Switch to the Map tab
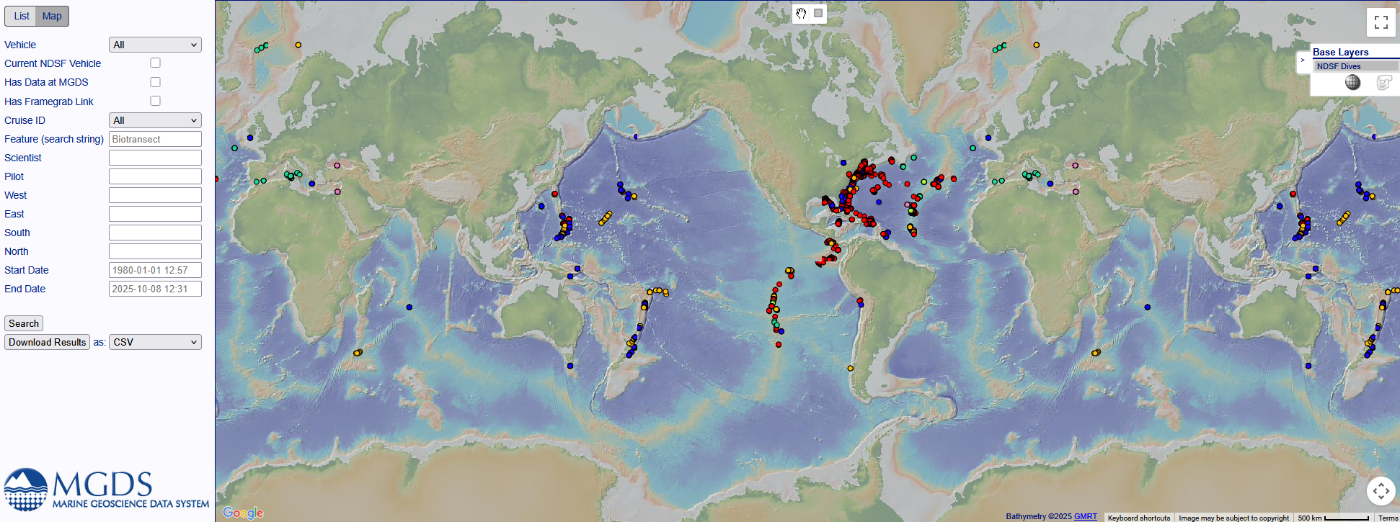Screen dimensions: 1400x522 (52, 16)
